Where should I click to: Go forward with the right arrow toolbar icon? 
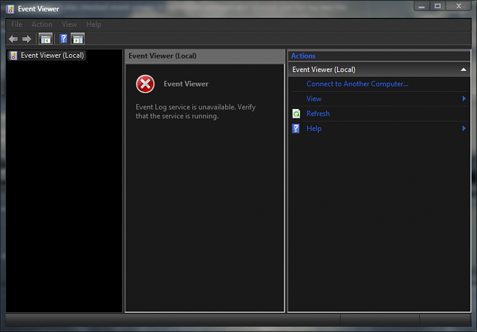pos(27,39)
